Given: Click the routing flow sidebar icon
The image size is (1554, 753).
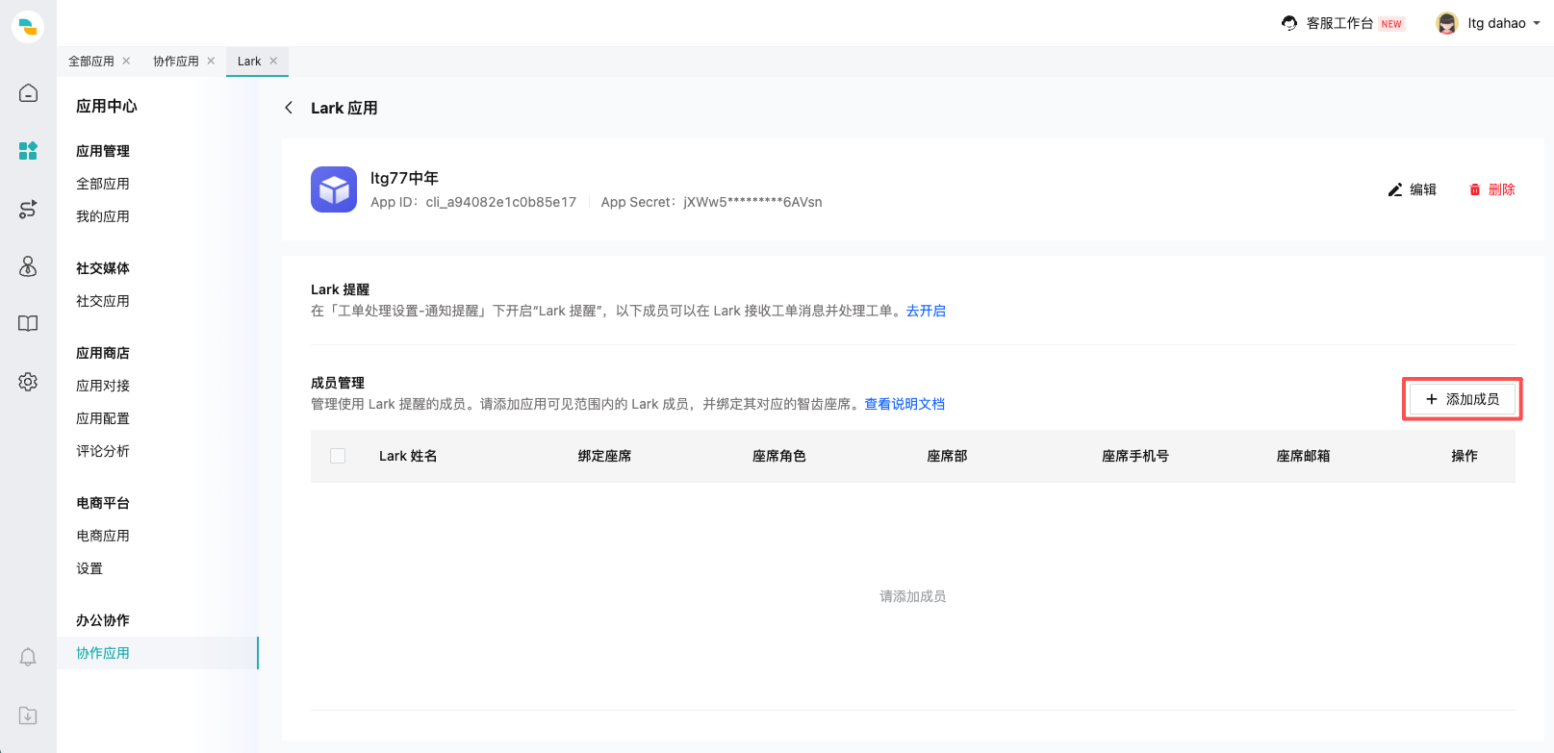Looking at the screenshot, I should (28, 209).
